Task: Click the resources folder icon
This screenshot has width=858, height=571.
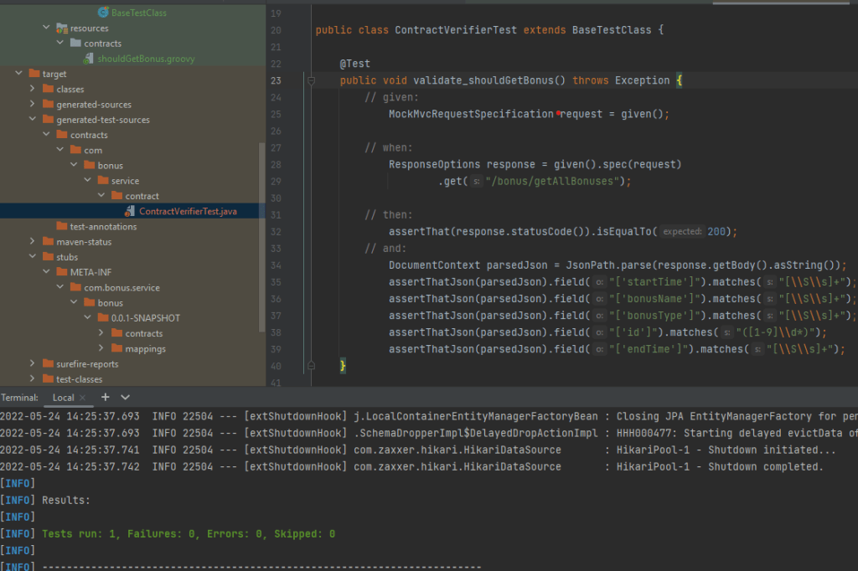Action: pyautogui.click(x=62, y=28)
